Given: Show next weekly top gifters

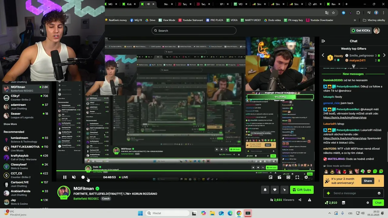Looking at the screenshot, I should (384, 55).
